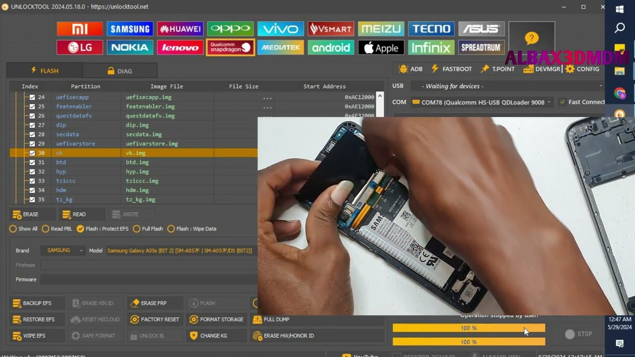Screen dimensions: 635x357
Task: Switch to the DIAG tab
Action: (x=120, y=70)
